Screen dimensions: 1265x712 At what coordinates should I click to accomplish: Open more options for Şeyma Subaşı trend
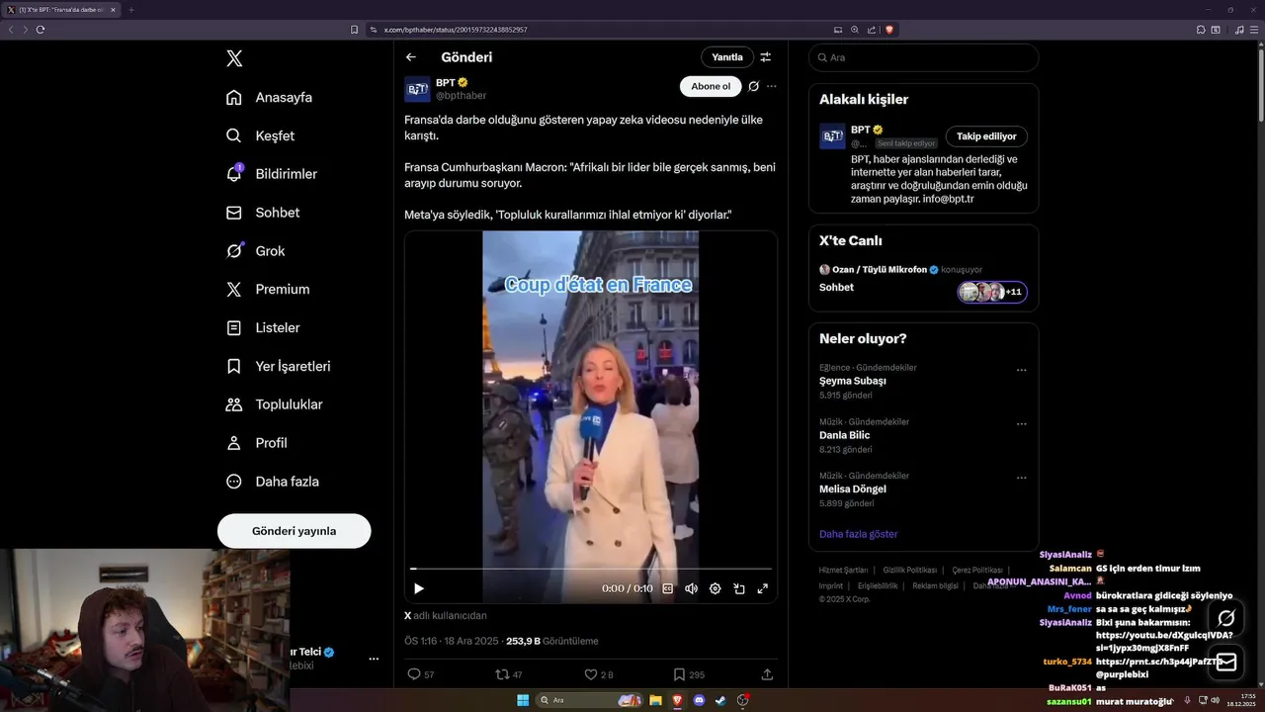click(x=1022, y=370)
